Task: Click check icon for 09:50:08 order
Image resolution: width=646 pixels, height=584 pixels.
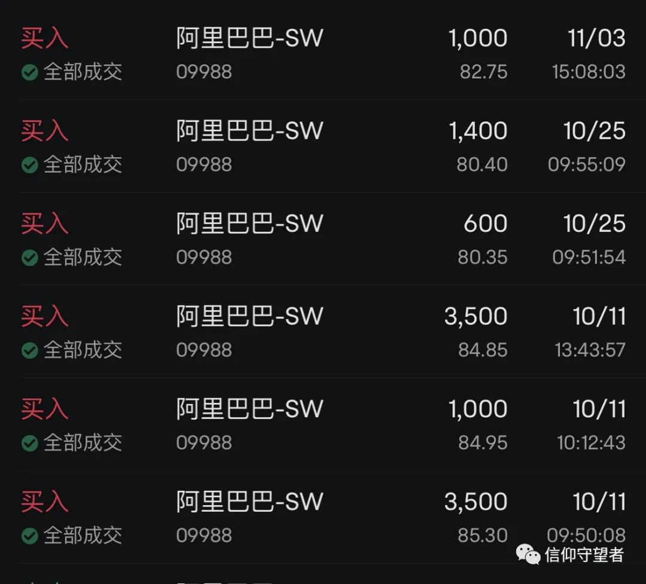Action: [30, 536]
